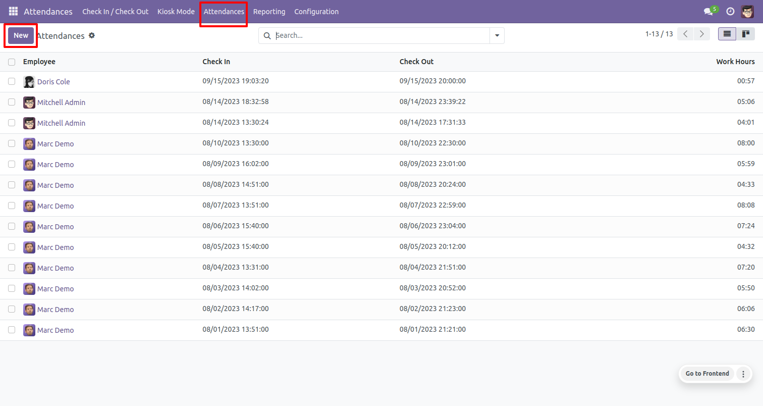Click Go to Frontend button

click(707, 374)
